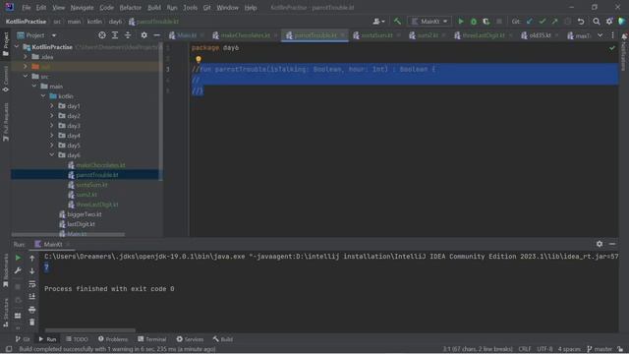629x354 pixels.
Task: Open the MainKt run configuration dropdown
Action: pos(429,22)
